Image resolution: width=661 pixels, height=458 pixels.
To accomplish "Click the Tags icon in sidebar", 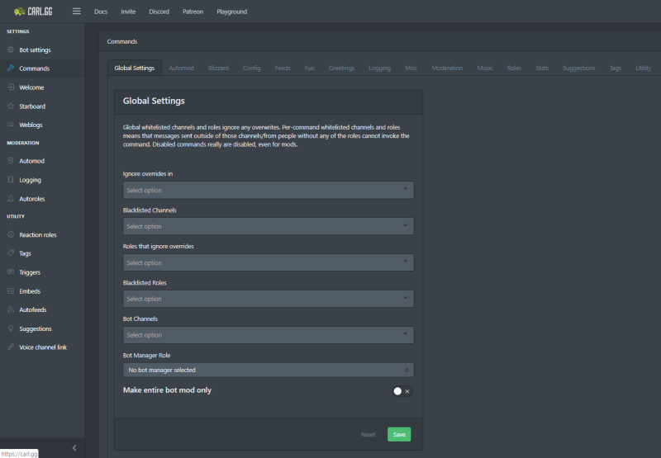I will point(11,253).
